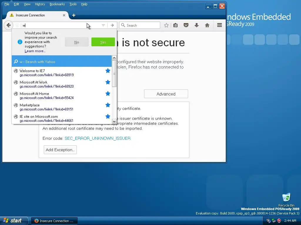This screenshot has width=301, height=225.
Task: Open the Bookmarks menu
Action: point(57,4)
